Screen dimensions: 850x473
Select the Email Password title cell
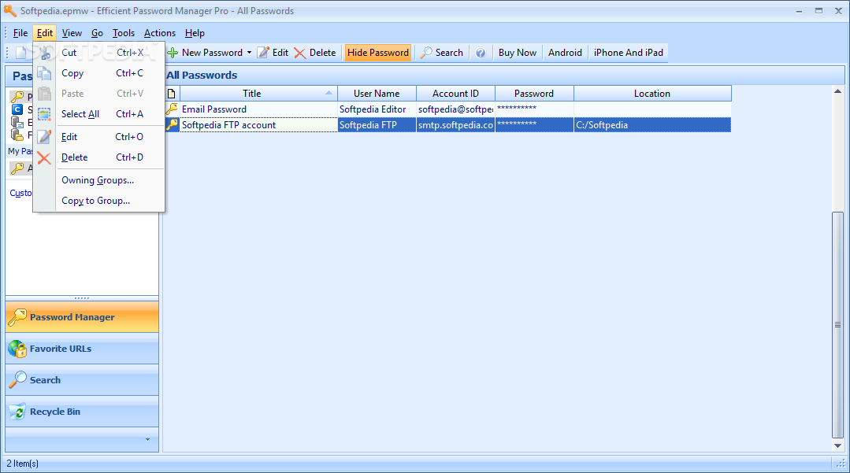(258, 109)
